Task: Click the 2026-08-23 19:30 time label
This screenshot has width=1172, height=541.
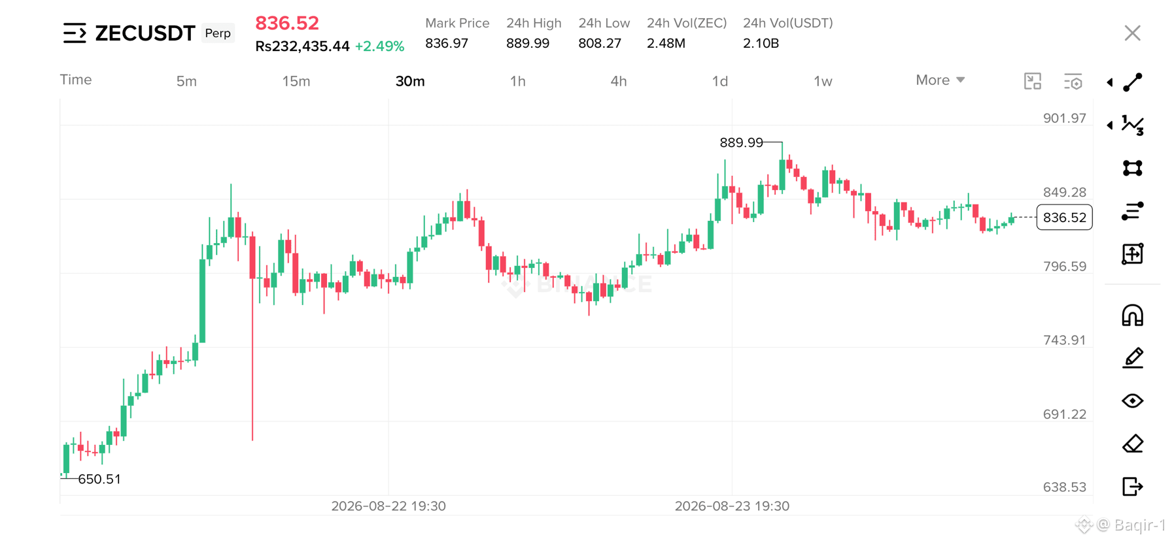Action: [732, 506]
